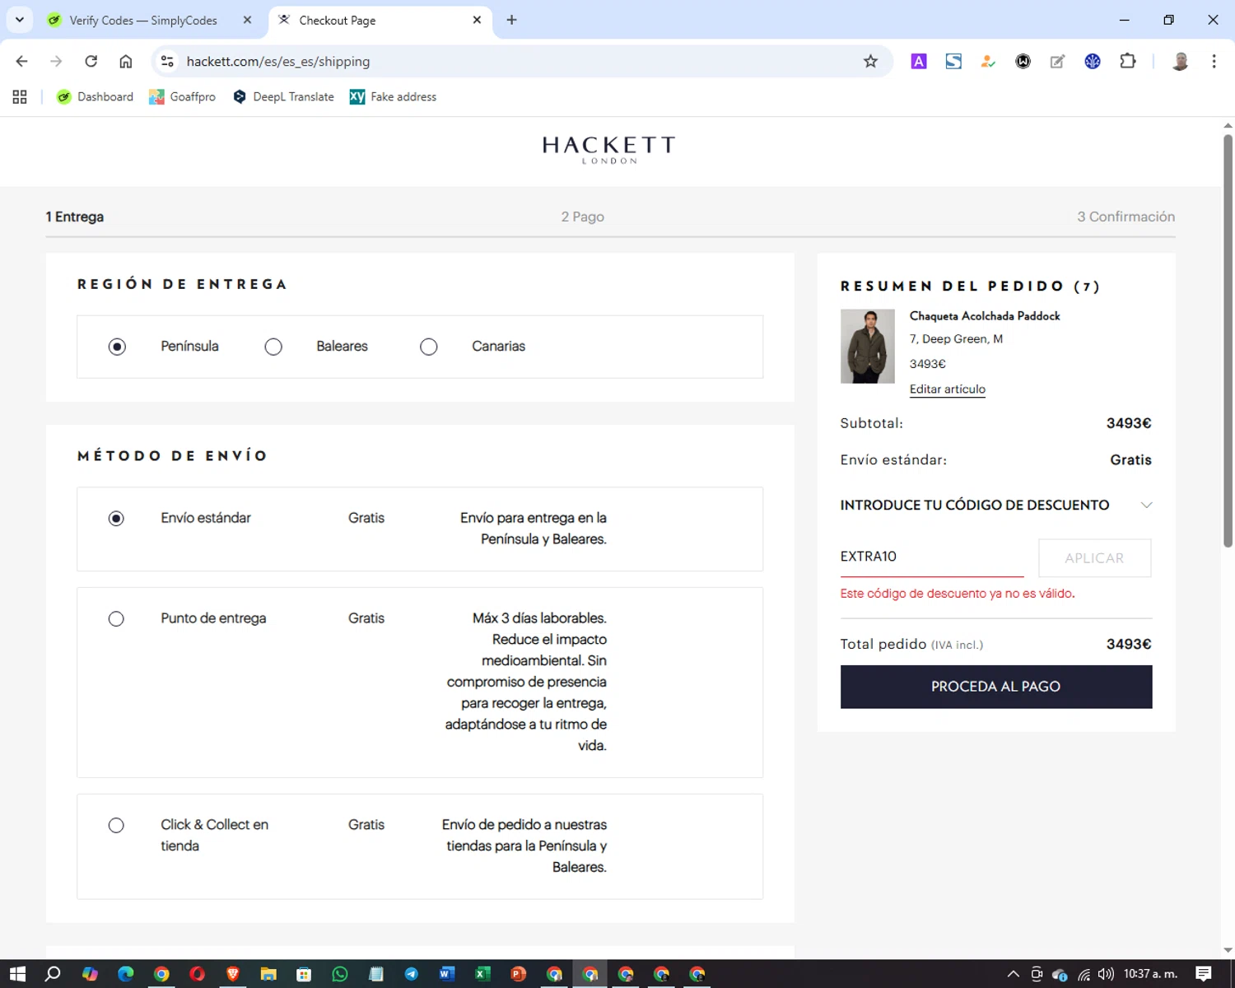Go to step 3 Confirmación
Image resolution: width=1235 pixels, height=988 pixels.
pos(1125,217)
